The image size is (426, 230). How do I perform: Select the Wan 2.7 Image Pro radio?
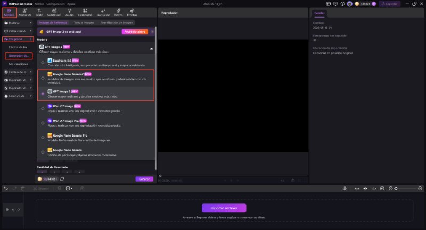pyautogui.click(x=43, y=123)
